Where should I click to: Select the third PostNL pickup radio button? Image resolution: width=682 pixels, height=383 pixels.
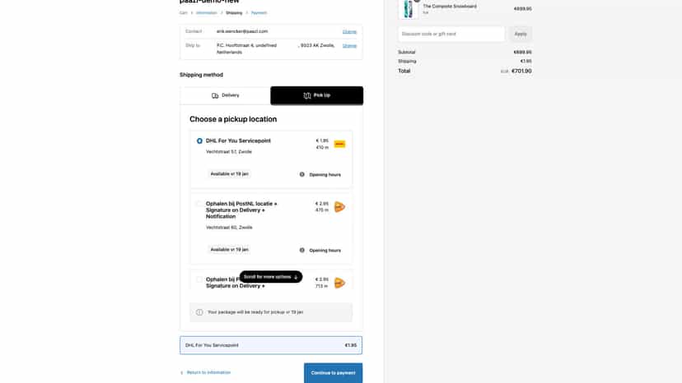199,279
